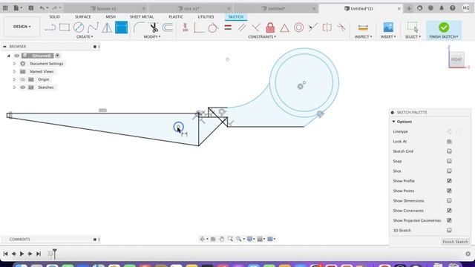Click the Save icon
475x267 pixels.
click(31, 8)
